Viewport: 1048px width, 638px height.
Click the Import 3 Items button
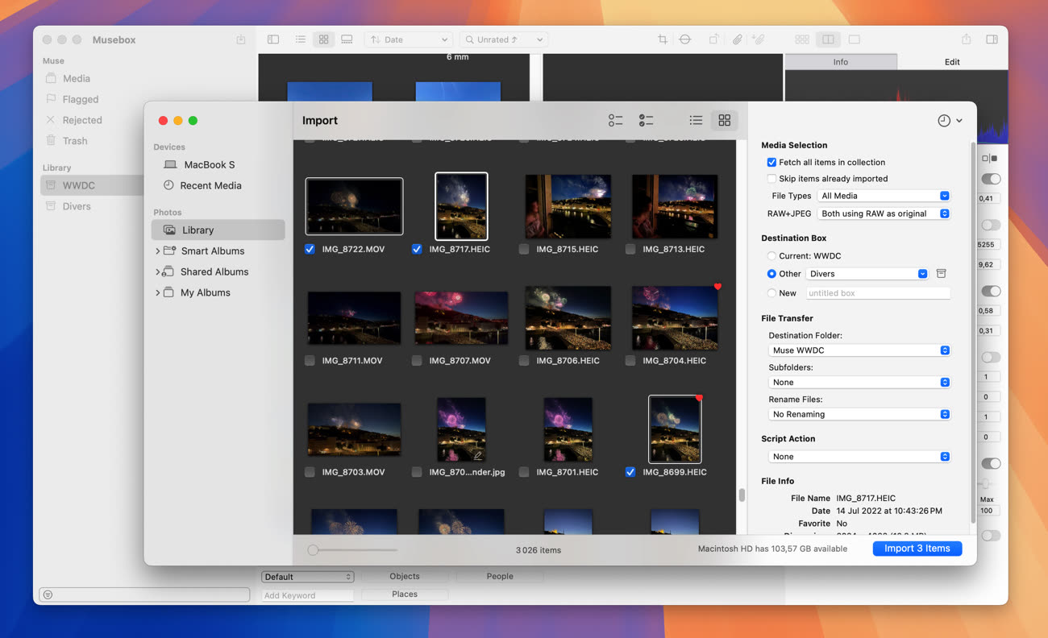[x=917, y=549]
